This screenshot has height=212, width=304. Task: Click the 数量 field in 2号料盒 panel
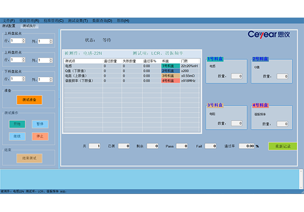[x=282, y=76]
